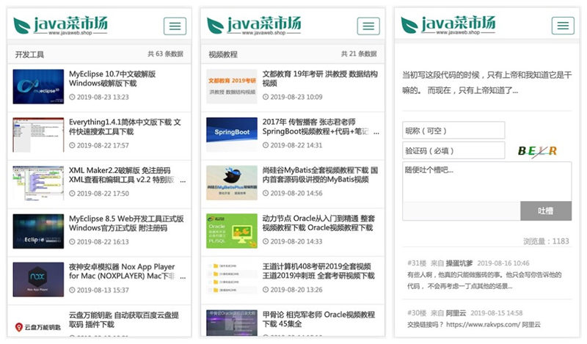The height and width of the screenshot is (344, 587).
Task: Click date 2019-08-13 15:37 under Nox App Player
Action: tap(103, 290)
